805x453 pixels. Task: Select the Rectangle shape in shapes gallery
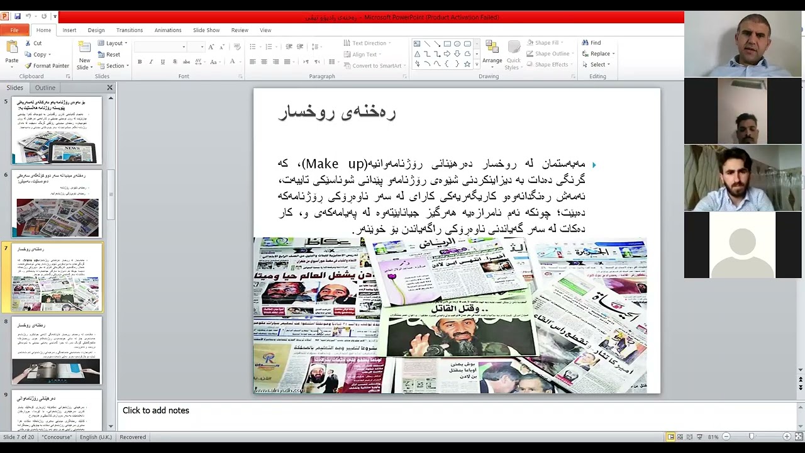[x=447, y=44]
